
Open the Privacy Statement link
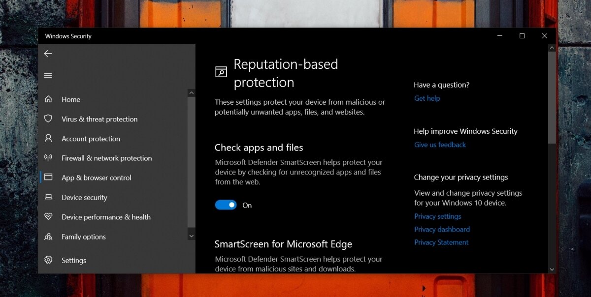pyautogui.click(x=441, y=242)
